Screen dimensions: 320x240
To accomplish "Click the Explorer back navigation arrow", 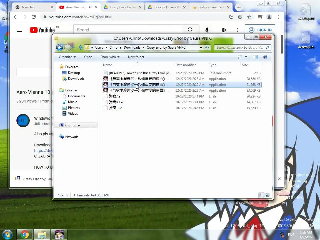I will coord(60,47).
